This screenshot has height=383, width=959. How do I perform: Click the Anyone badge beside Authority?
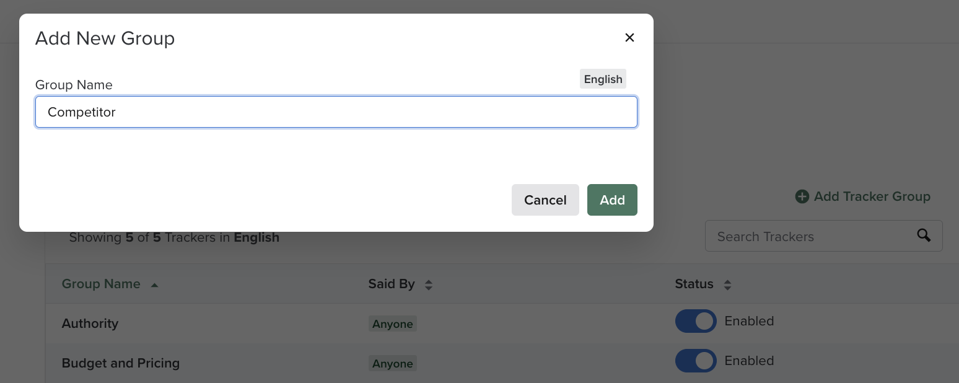pyautogui.click(x=392, y=323)
